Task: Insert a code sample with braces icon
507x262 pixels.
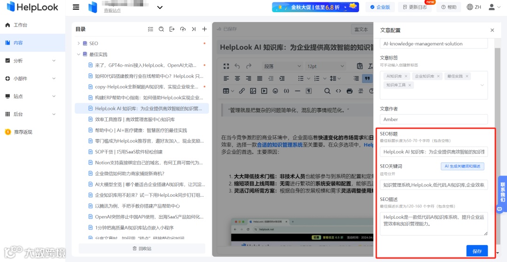Action: point(286,91)
